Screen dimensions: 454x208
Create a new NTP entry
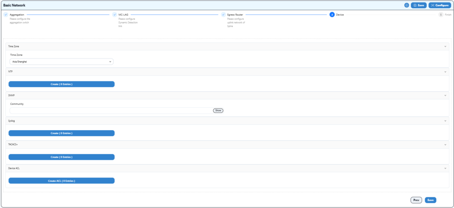[61, 84]
